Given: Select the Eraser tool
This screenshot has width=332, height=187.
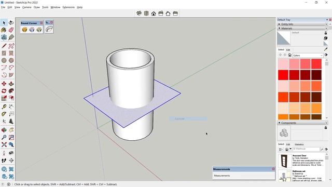Looking at the screenshot, I should coord(11,30).
